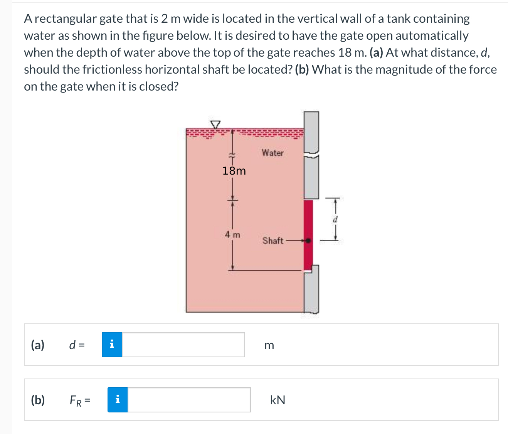Click the d dimension marker beside the gate
This screenshot has width=508, height=434.
335,220
